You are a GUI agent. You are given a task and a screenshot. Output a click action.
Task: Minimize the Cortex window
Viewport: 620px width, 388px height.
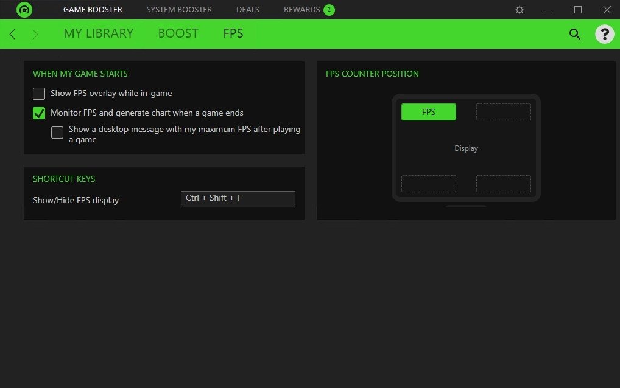tap(548, 10)
